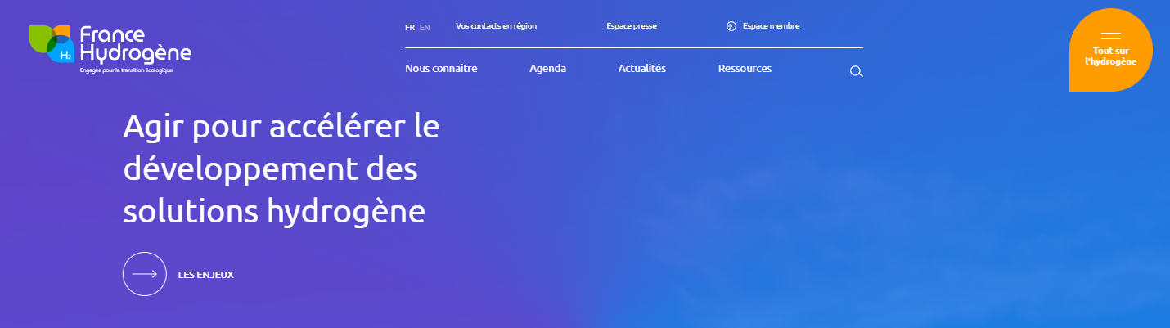This screenshot has width=1170, height=328.
Task: Open the hamburger lines in orange bubble
Action: (1110, 35)
